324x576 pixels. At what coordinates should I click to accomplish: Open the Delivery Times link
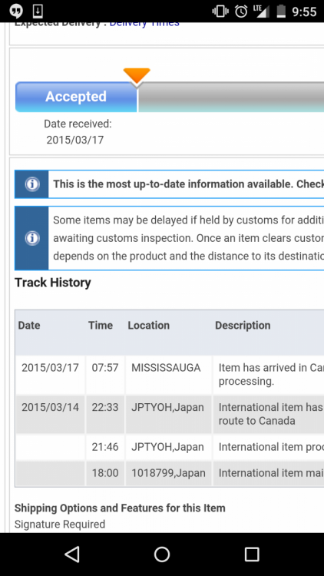(144, 25)
